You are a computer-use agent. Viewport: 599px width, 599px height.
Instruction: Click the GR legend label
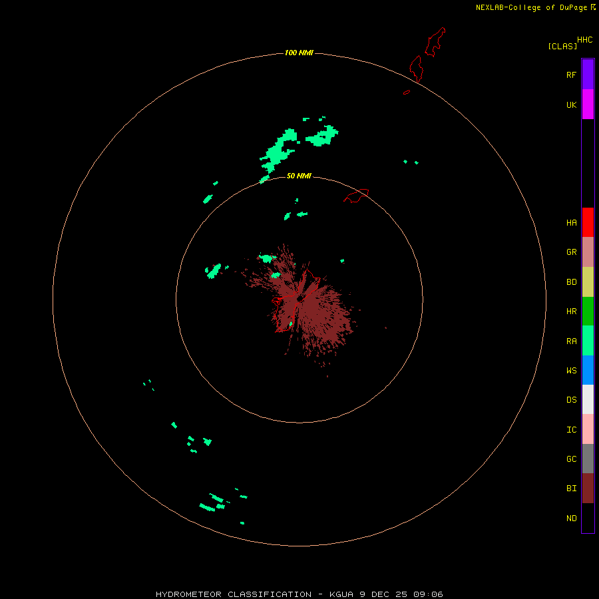pyautogui.click(x=571, y=252)
